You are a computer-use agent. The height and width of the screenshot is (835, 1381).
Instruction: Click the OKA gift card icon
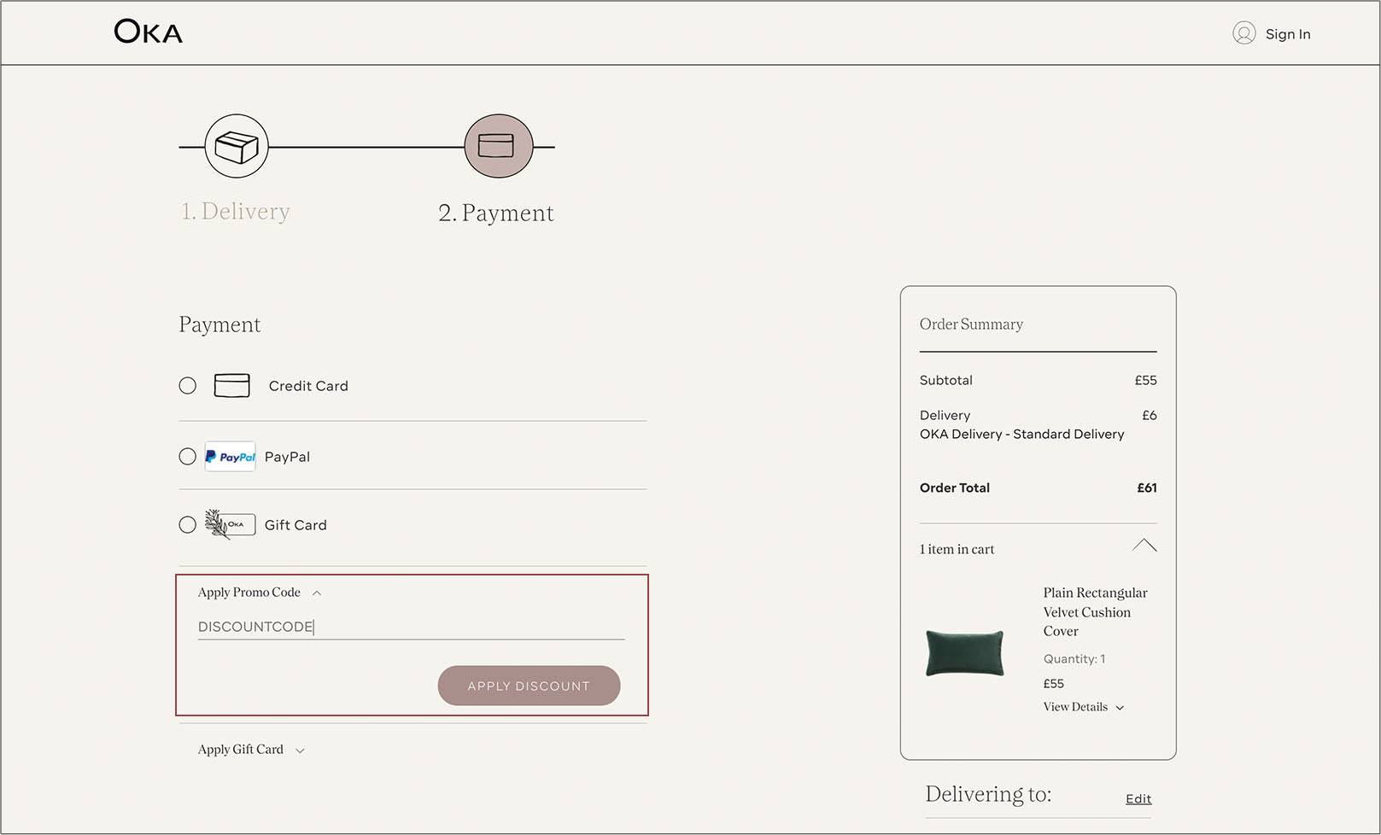[230, 524]
